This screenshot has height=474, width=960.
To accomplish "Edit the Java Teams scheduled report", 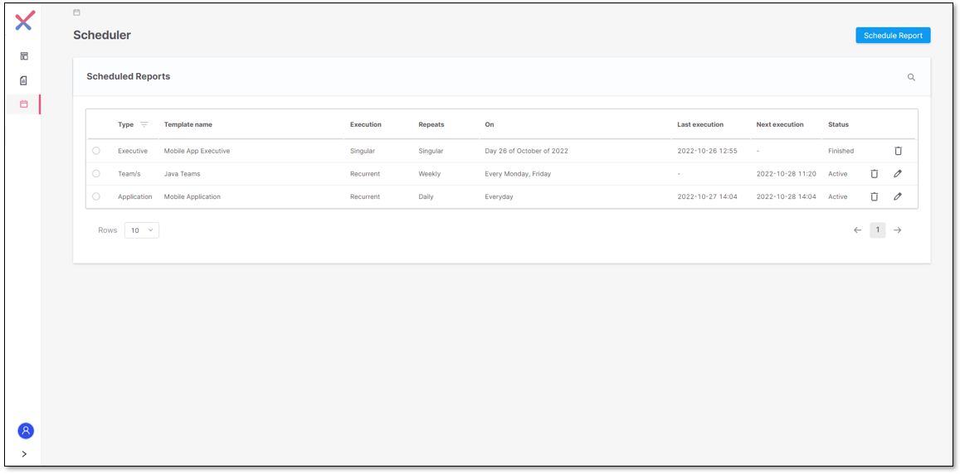I will pyautogui.click(x=898, y=174).
